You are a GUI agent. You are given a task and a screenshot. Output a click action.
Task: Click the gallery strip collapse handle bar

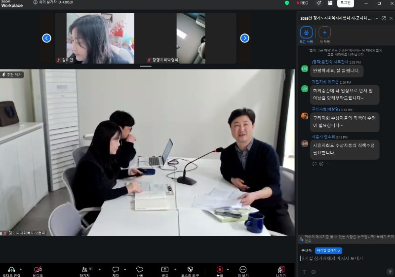click(146, 67)
